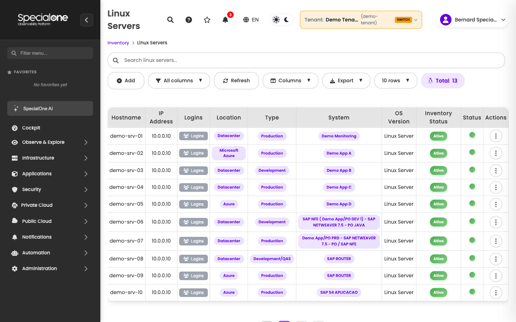Expand Public Cloud menu
Screen dimensions: 516x322
click(50, 221)
